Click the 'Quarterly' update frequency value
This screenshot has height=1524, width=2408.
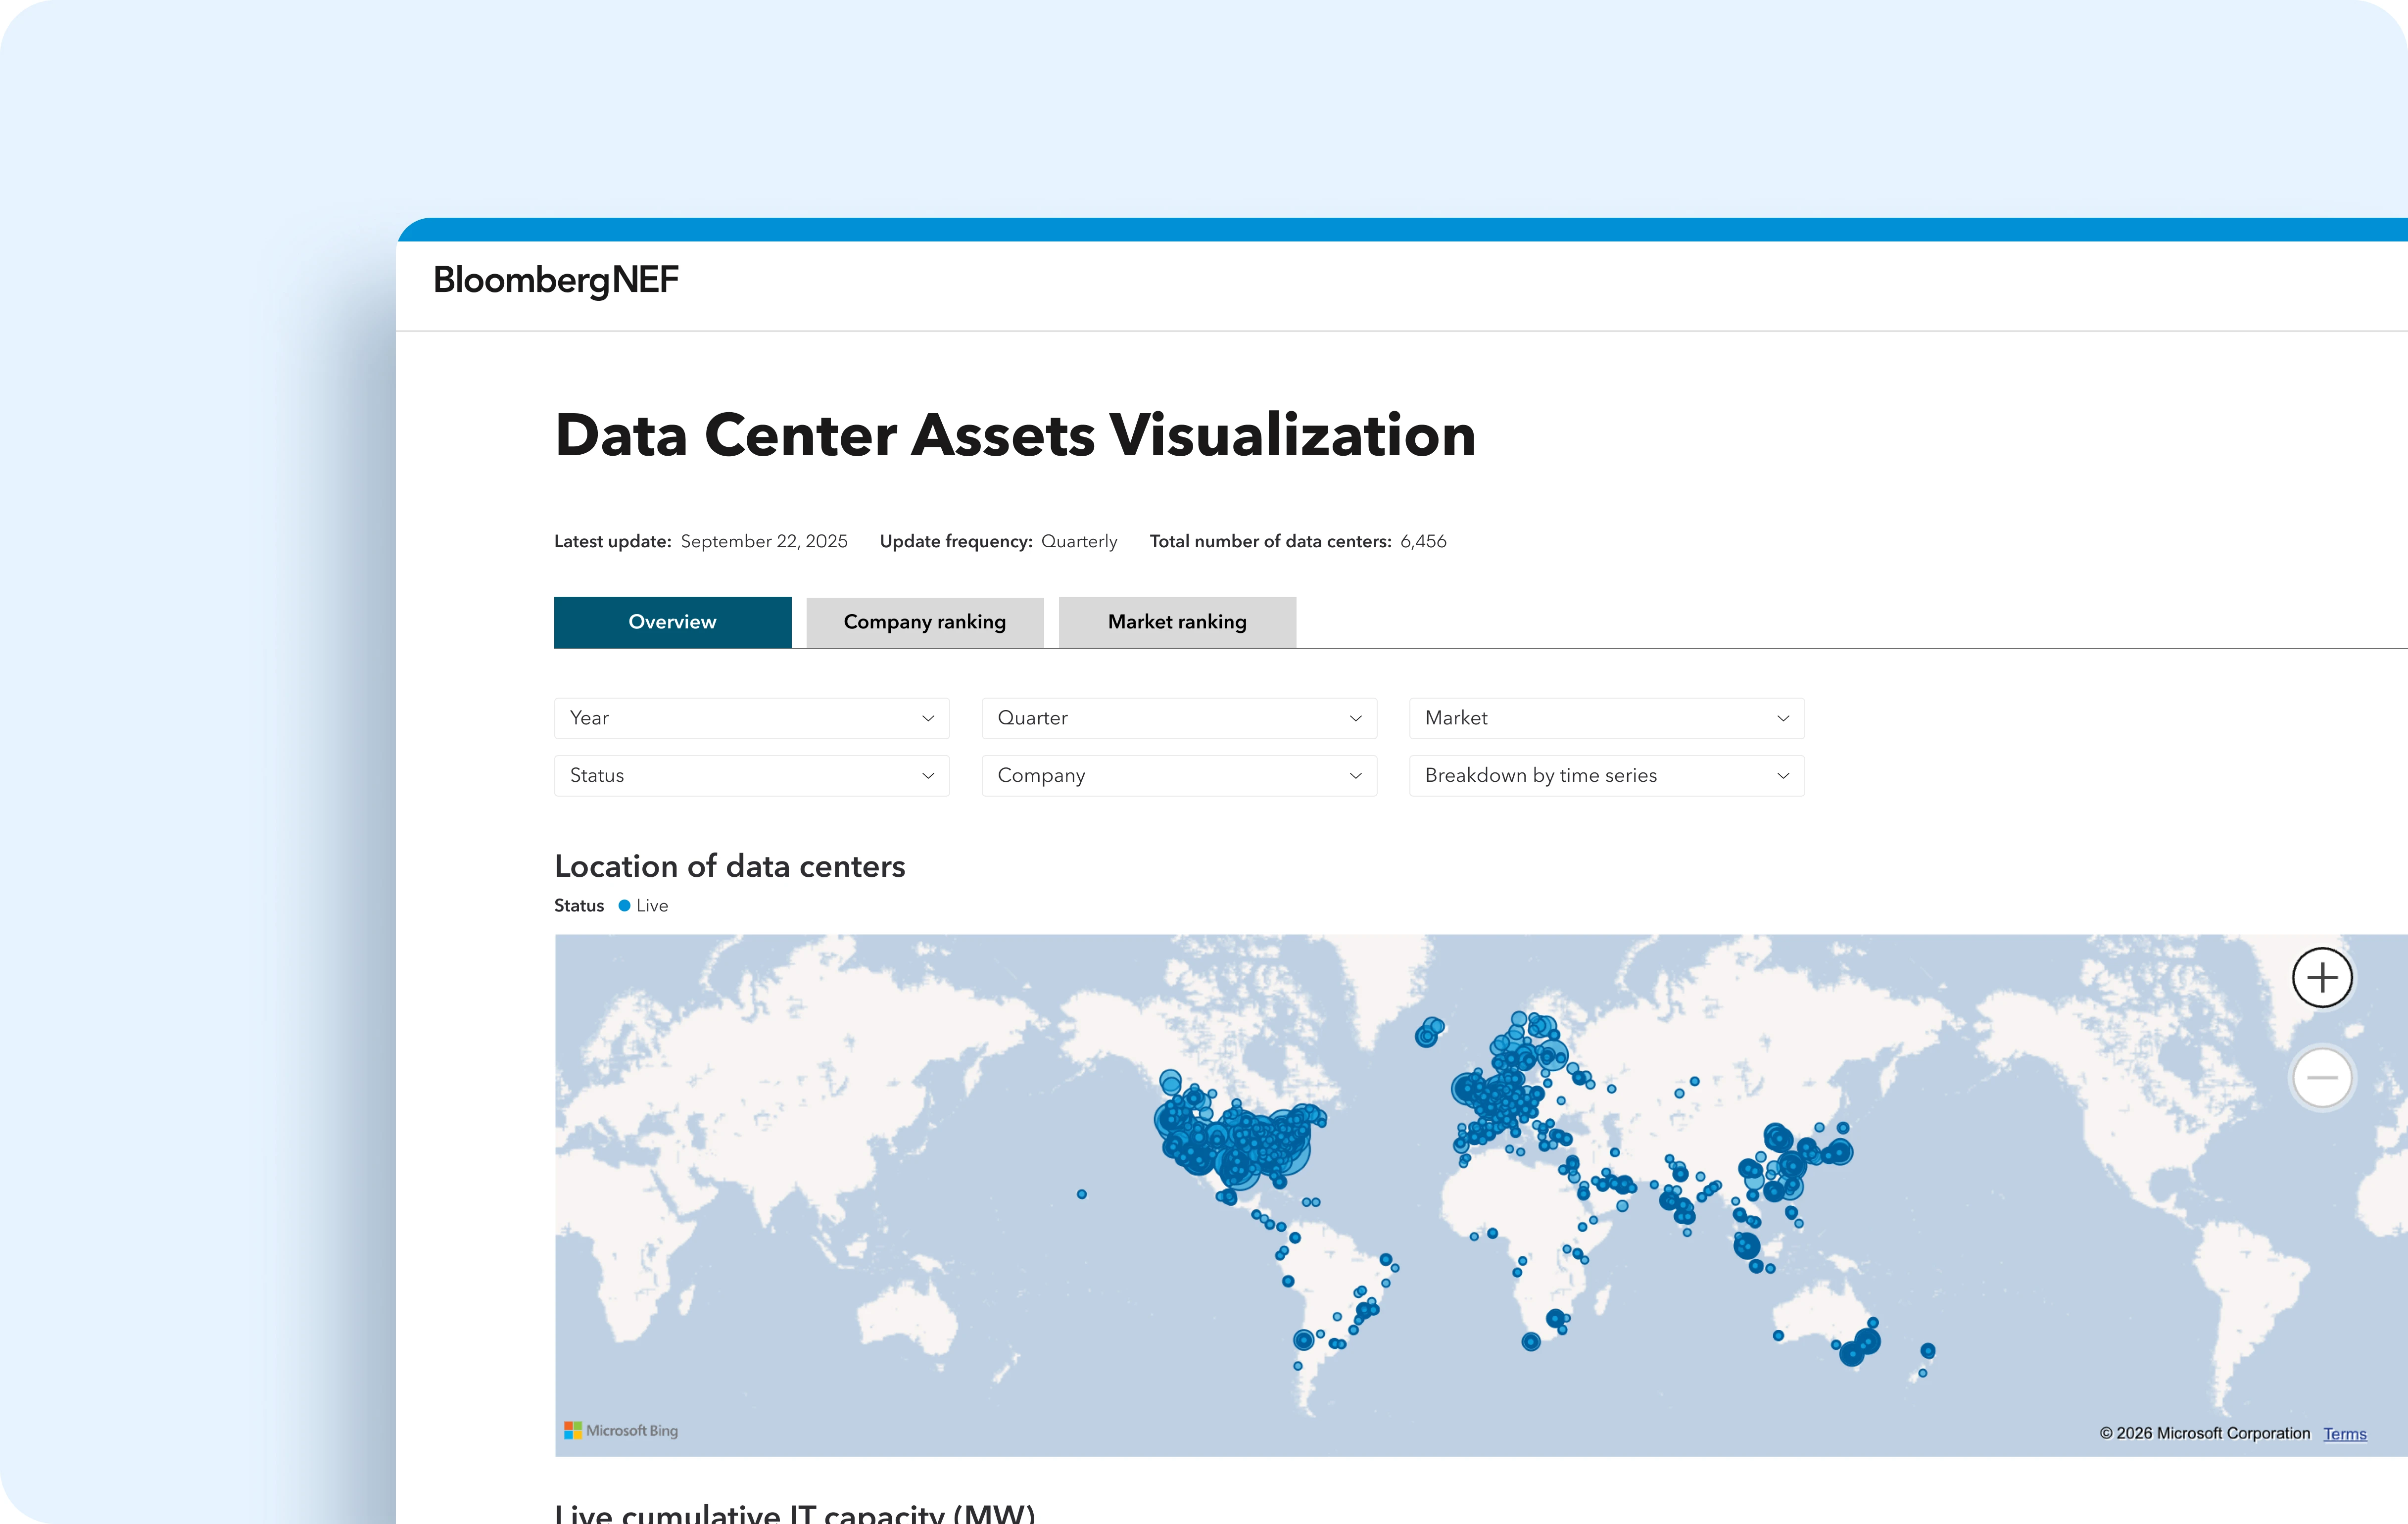click(x=1079, y=541)
